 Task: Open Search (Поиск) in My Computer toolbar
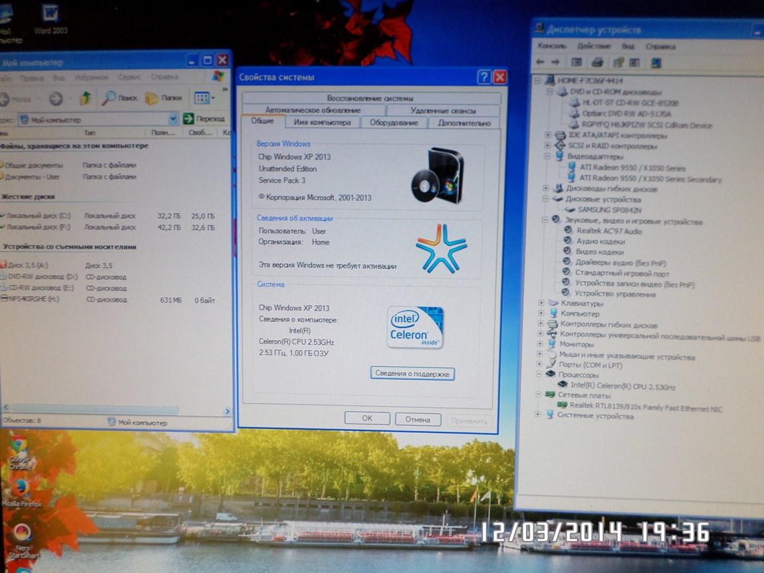tap(120, 98)
